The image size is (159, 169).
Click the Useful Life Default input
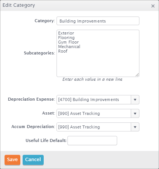pos(92,141)
